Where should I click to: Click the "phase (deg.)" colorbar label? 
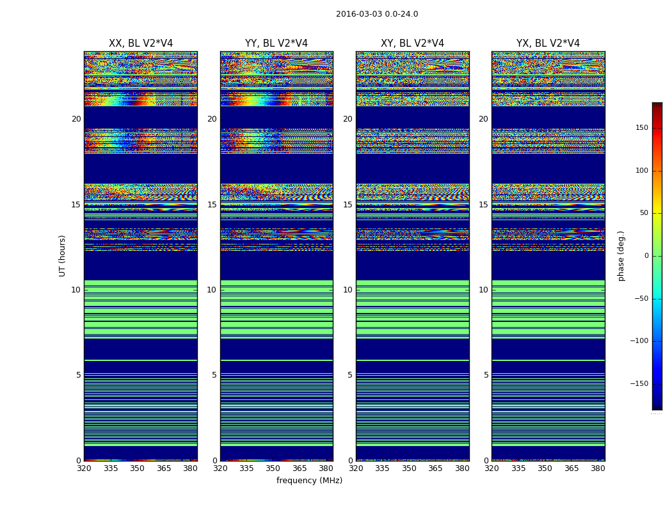point(621,256)
